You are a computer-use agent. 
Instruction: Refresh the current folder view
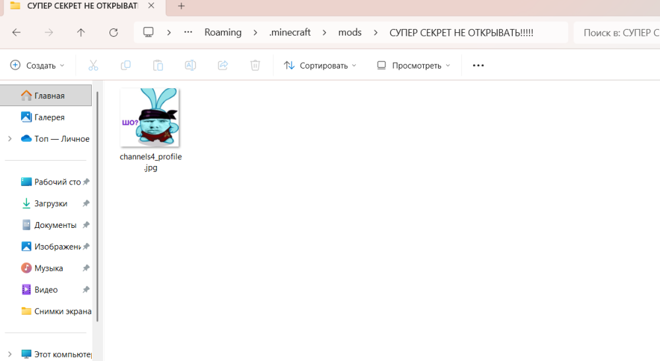(114, 32)
